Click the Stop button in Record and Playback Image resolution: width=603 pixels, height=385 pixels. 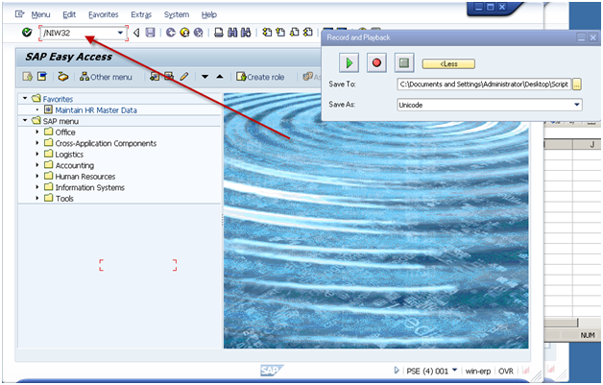click(x=404, y=62)
